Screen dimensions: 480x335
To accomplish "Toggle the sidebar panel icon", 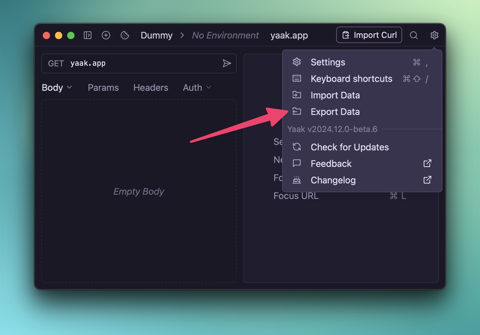I will pyautogui.click(x=88, y=35).
